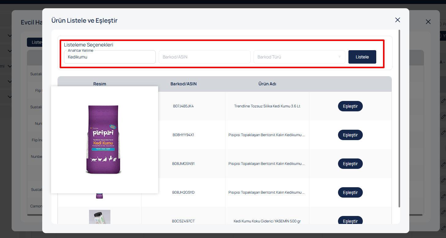Click the YASEMİN odor remover product thumbnail
446x238 pixels.
[99, 217]
